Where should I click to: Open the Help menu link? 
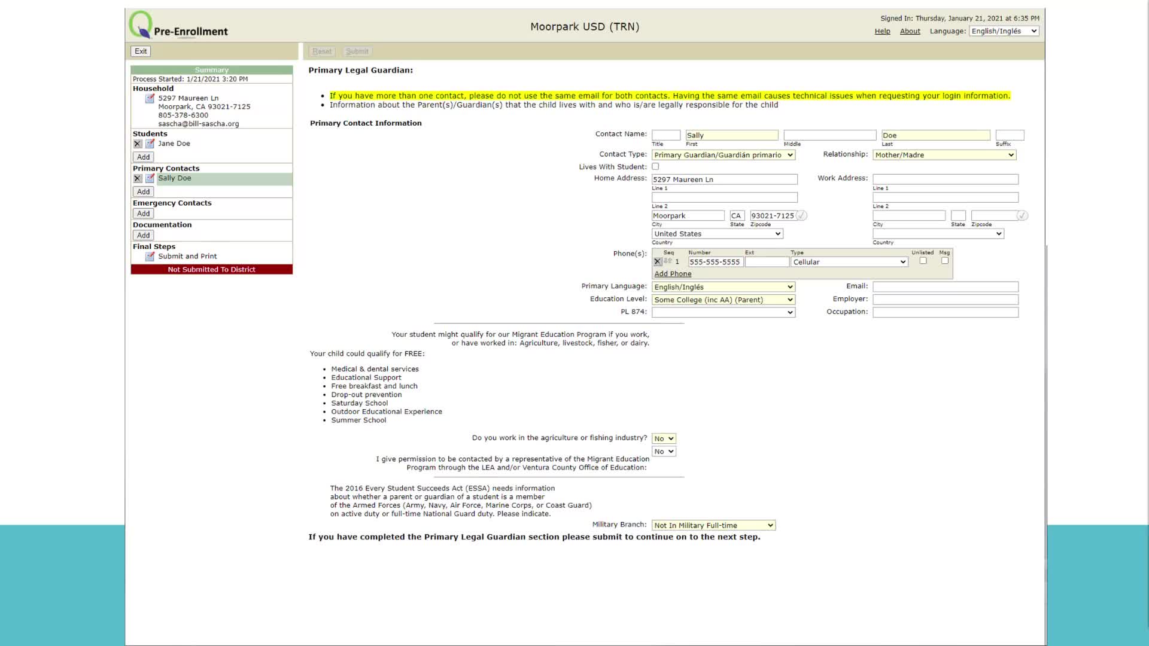(x=882, y=31)
